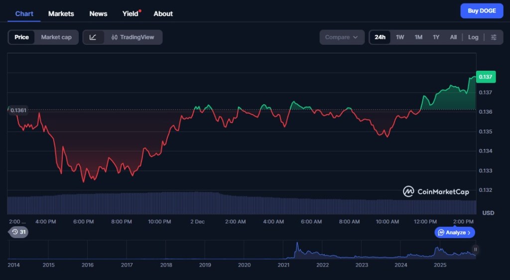Image resolution: width=510 pixels, height=280 pixels.
Task: Open the Yield tab
Action: pos(130,13)
